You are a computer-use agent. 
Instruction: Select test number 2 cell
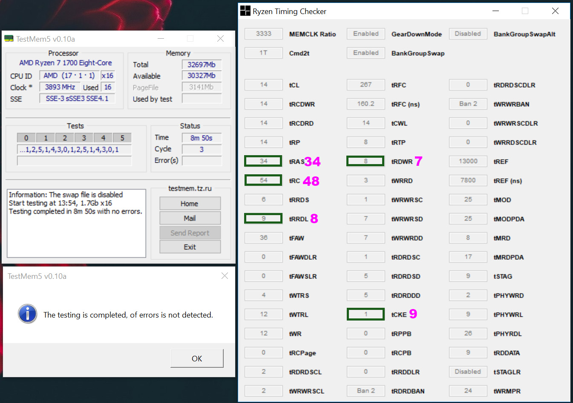click(x=65, y=138)
